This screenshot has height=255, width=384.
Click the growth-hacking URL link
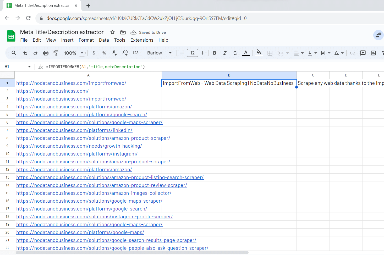point(79,146)
